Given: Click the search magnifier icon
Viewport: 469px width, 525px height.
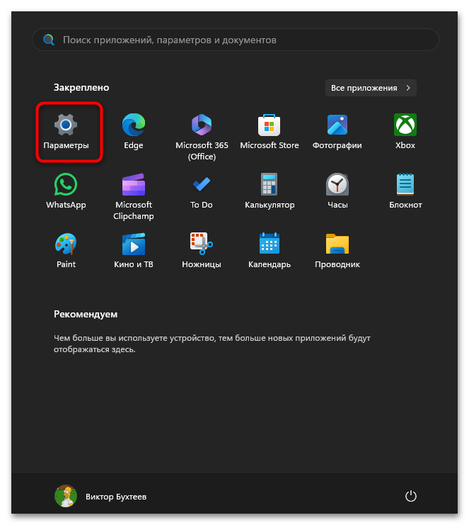Looking at the screenshot, I should 49,40.
